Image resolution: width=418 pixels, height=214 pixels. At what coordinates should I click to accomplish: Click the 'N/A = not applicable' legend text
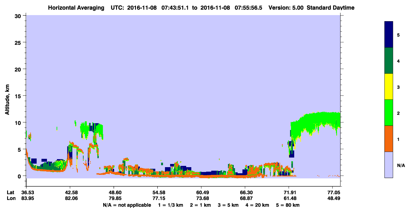127,205
